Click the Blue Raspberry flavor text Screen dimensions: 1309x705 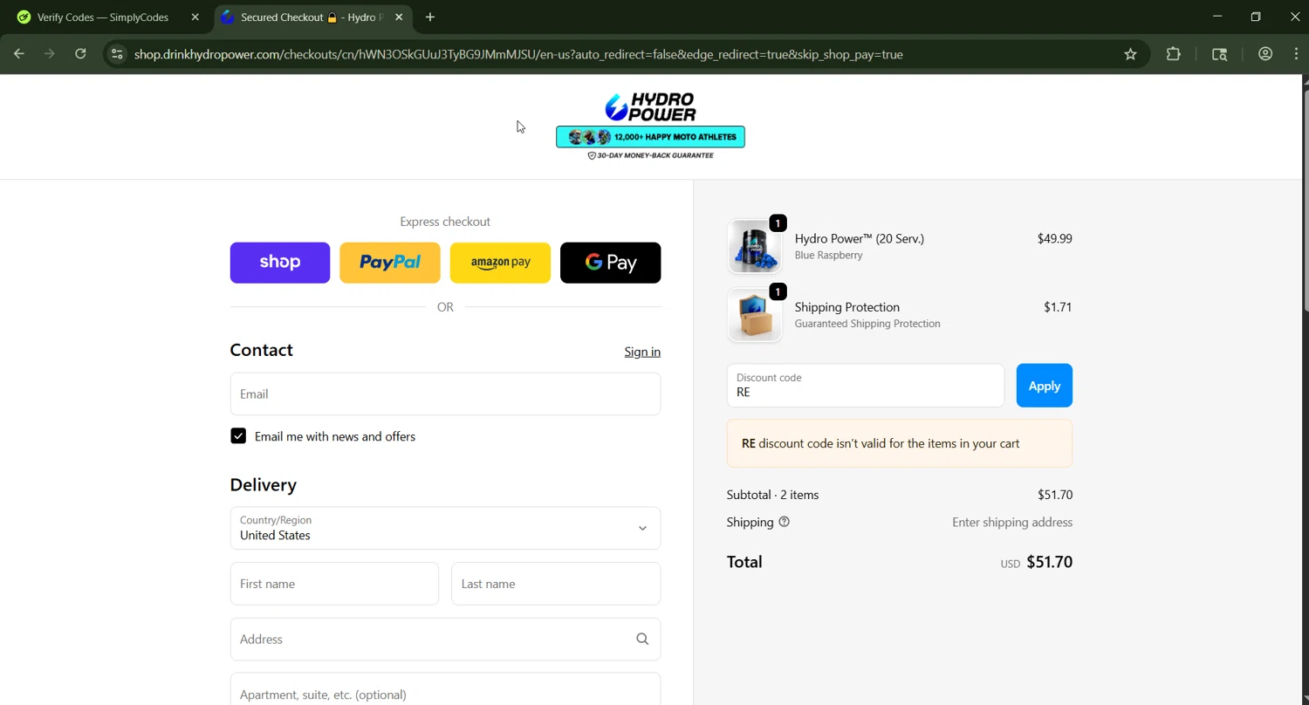pyautogui.click(x=828, y=256)
